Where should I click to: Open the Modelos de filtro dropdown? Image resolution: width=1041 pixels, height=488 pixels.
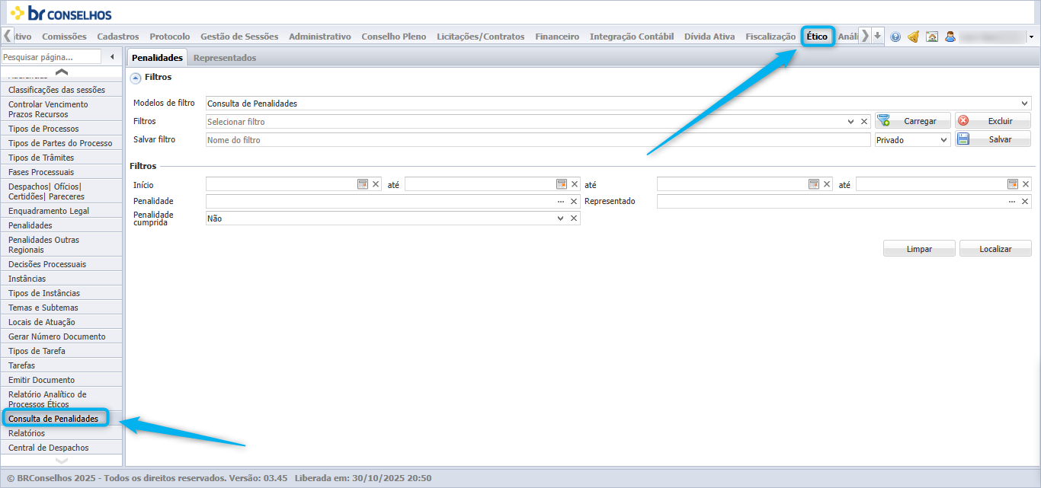tap(1025, 104)
